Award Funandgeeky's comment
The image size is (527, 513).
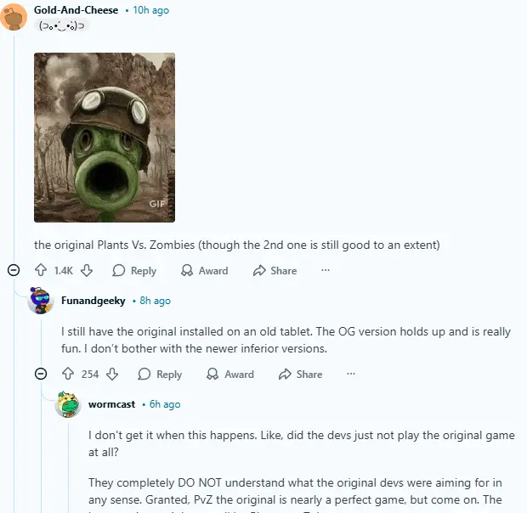[x=230, y=374]
